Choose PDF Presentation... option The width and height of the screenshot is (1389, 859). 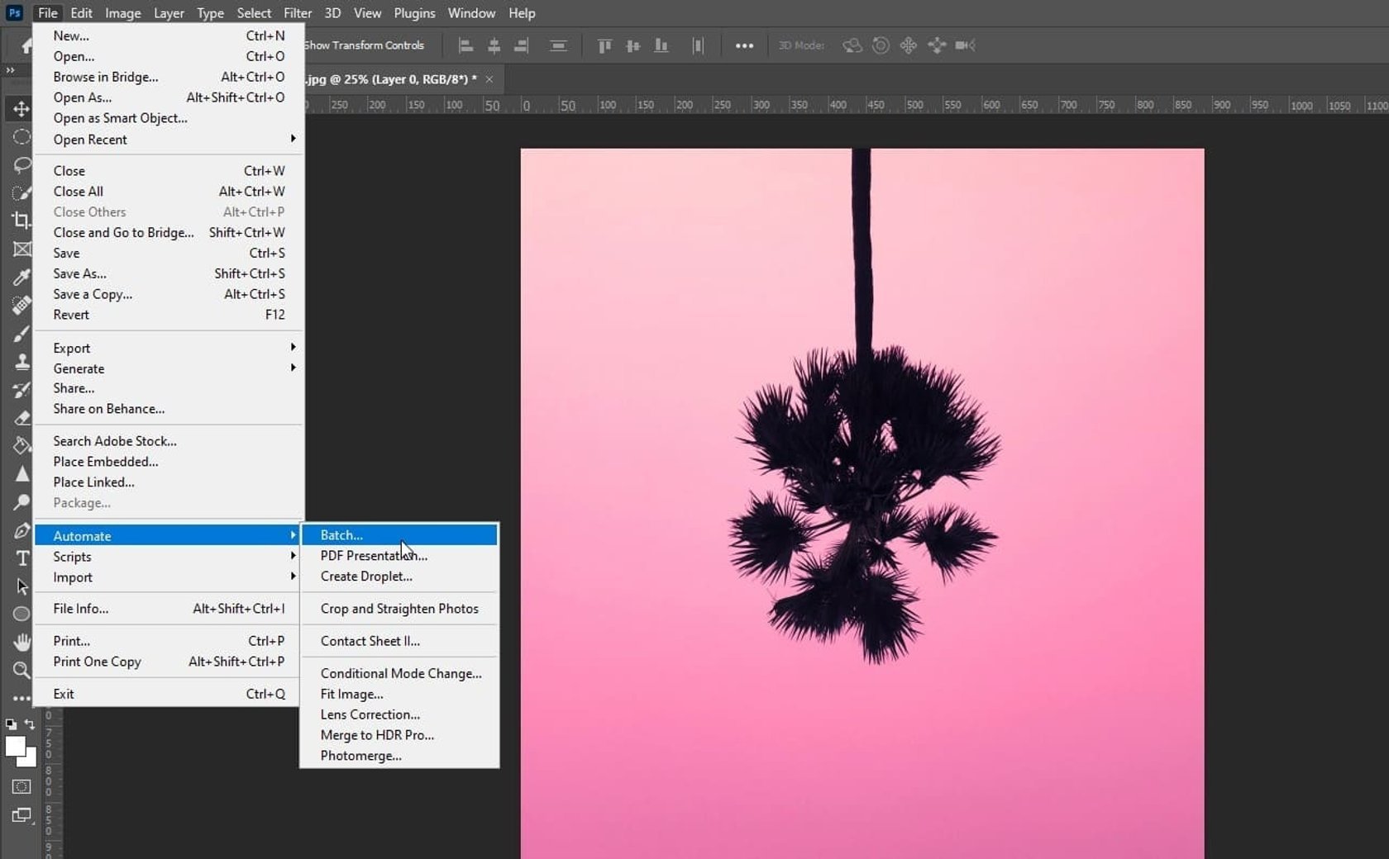[399, 556]
